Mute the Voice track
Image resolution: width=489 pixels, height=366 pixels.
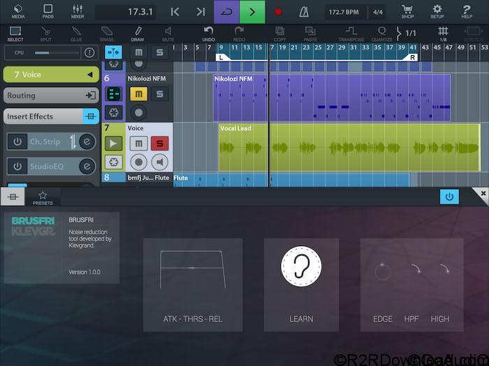pos(139,143)
